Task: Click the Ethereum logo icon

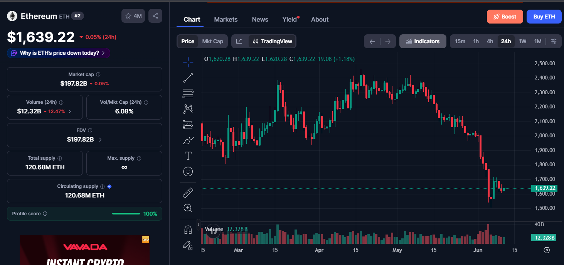Action: pos(12,16)
